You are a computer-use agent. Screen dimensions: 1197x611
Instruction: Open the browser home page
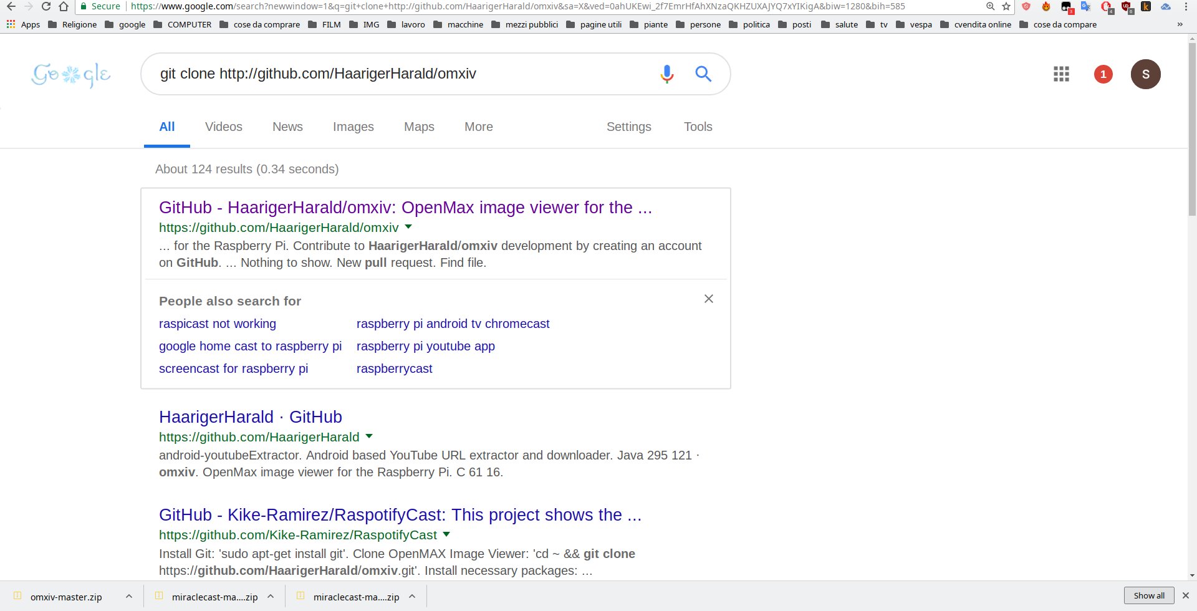pyautogui.click(x=64, y=6)
